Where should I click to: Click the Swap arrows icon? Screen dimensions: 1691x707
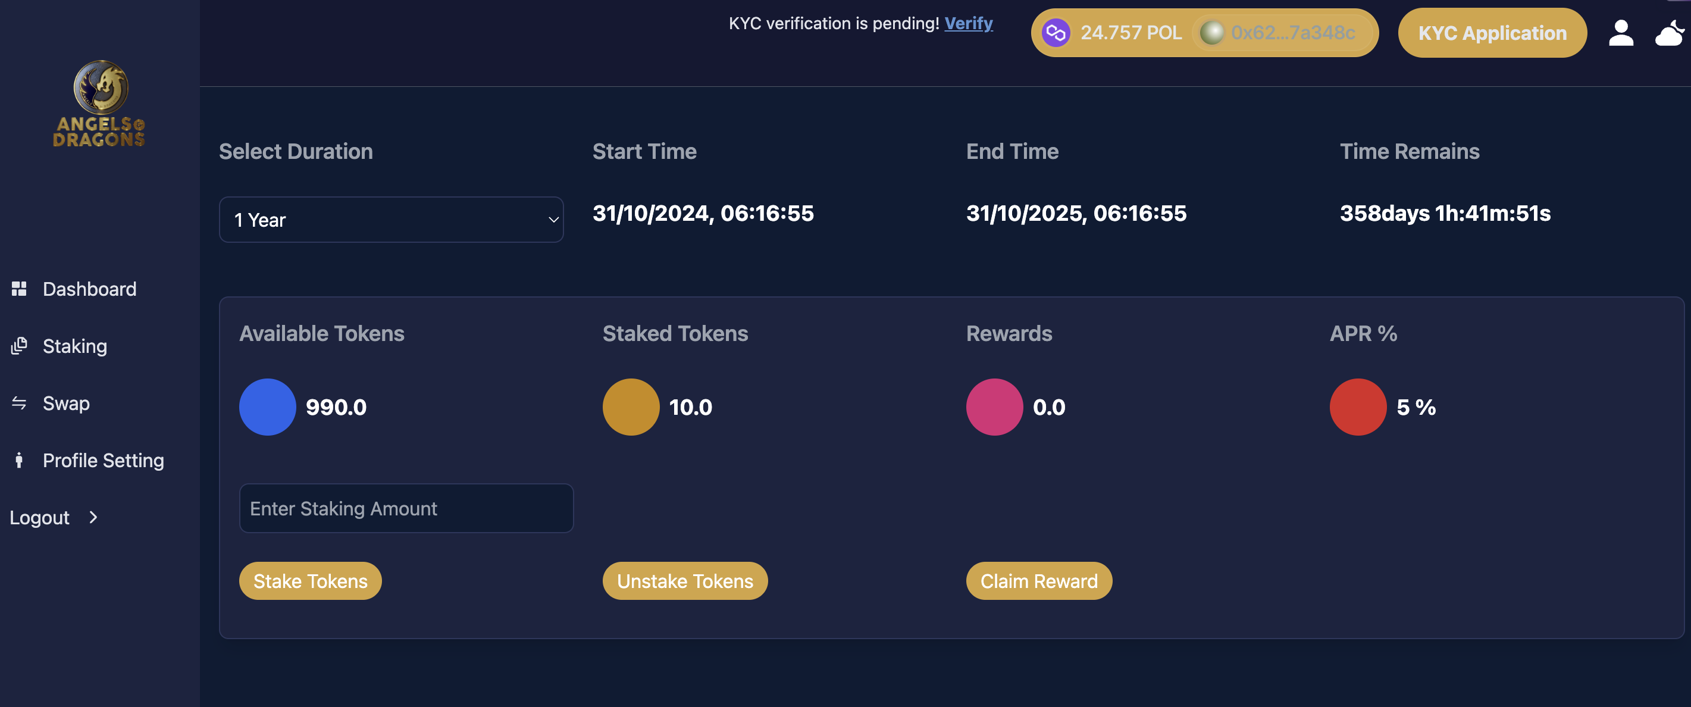[19, 403]
